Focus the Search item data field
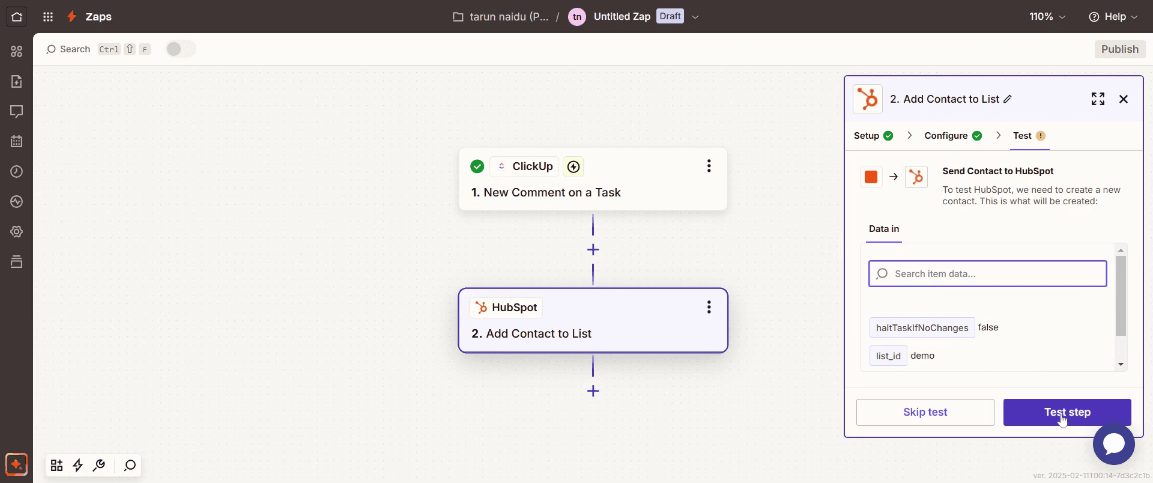This screenshot has width=1153, height=483. (987, 273)
